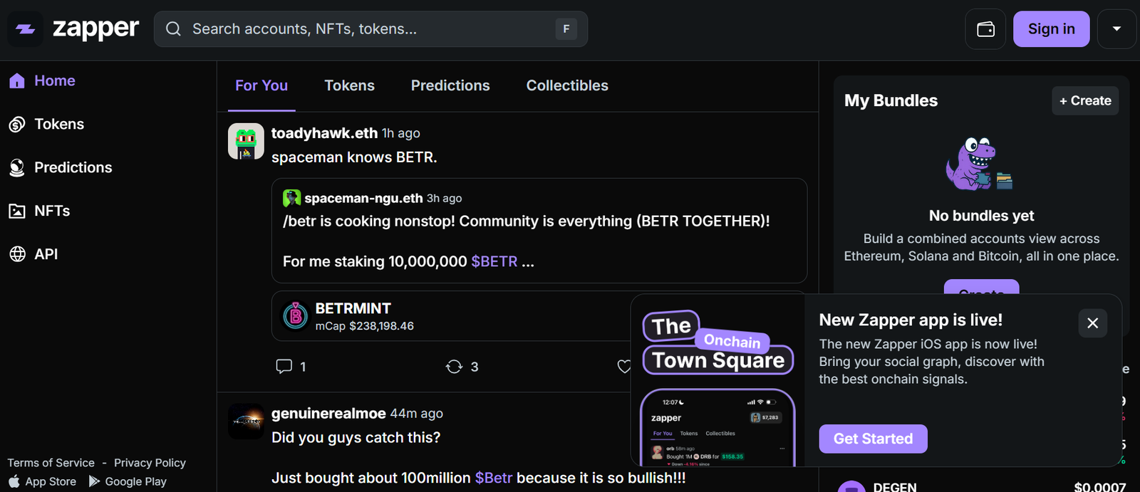Open toadyhawk.eth profile avatar
Image resolution: width=1140 pixels, height=492 pixels.
click(246, 141)
